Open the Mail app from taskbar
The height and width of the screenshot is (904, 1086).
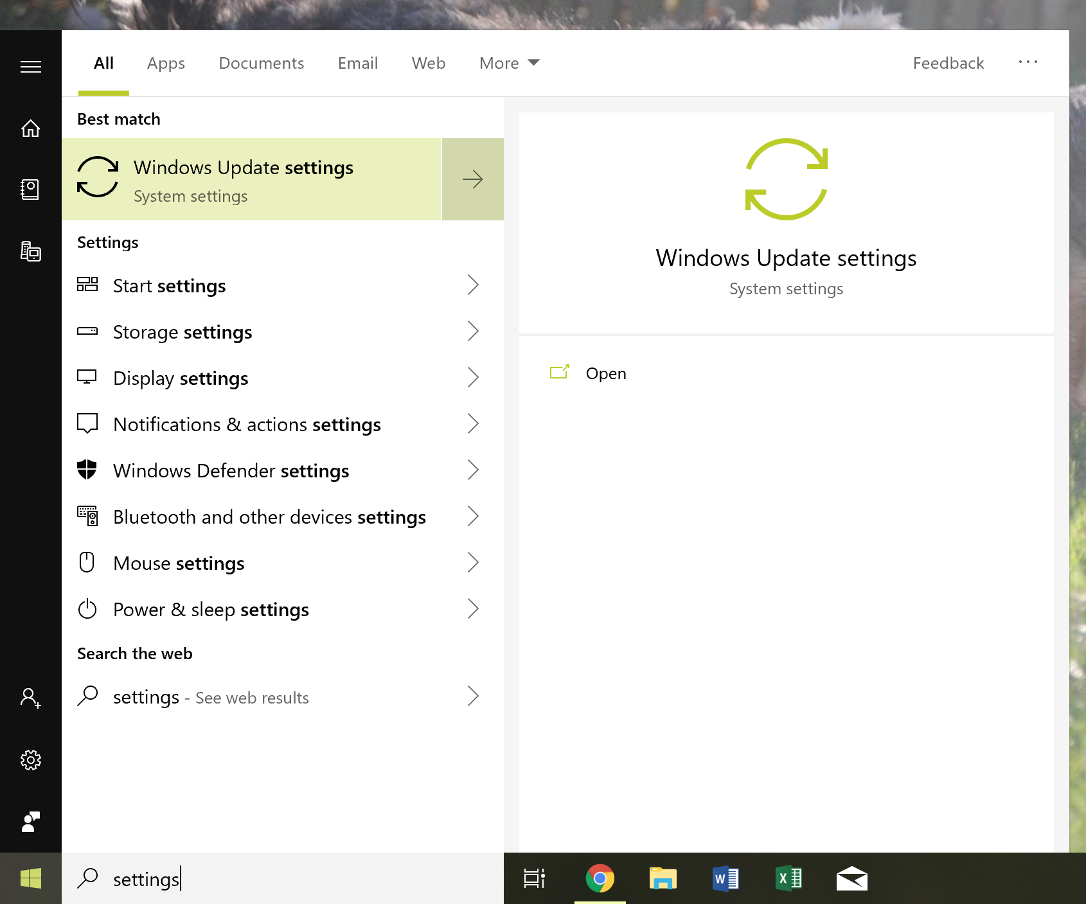pos(852,878)
